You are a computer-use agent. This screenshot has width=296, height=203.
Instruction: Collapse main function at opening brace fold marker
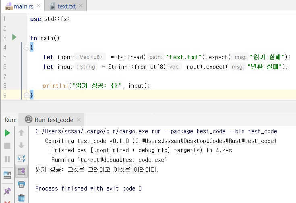click(27, 48)
